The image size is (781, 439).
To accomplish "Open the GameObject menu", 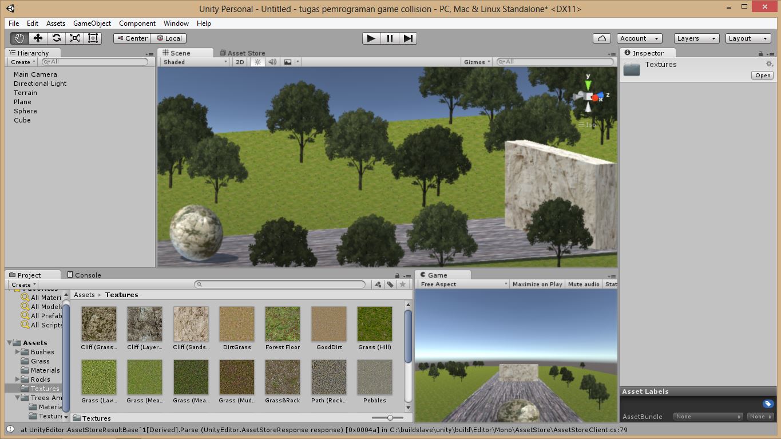I will (x=92, y=23).
